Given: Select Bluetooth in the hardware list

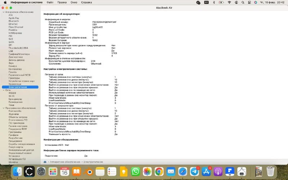Looking at the screenshot, I should tap(14, 21).
